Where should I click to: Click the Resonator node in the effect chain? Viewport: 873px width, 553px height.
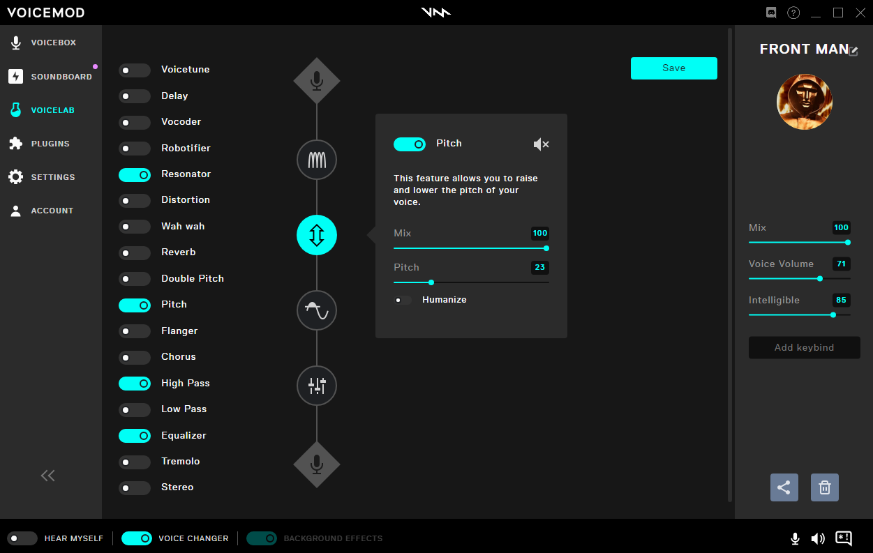(x=317, y=160)
